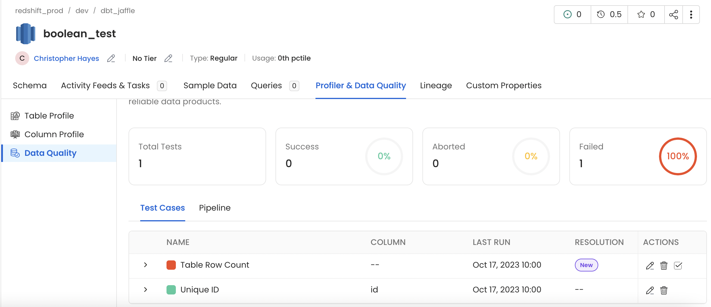This screenshot has width=711, height=307.
Task: Expand the Unique ID test row
Action: [145, 290]
